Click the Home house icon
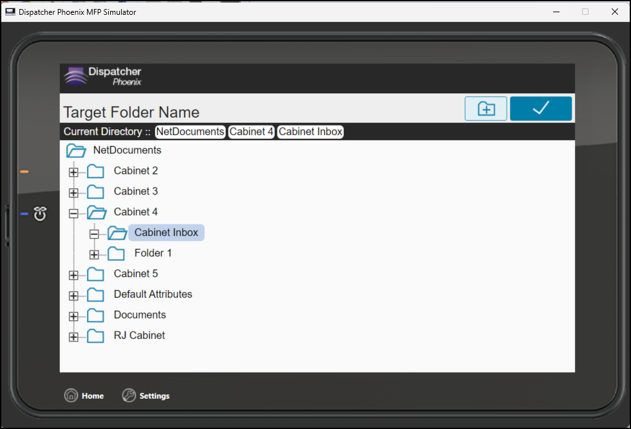The image size is (631, 429). pyautogui.click(x=71, y=396)
